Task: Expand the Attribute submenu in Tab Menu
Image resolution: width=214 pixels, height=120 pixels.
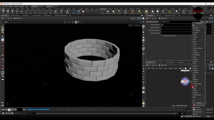Action: (199, 28)
